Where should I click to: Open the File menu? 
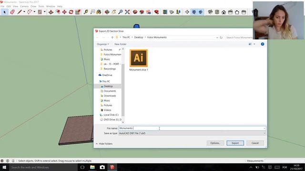click(2, 6)
